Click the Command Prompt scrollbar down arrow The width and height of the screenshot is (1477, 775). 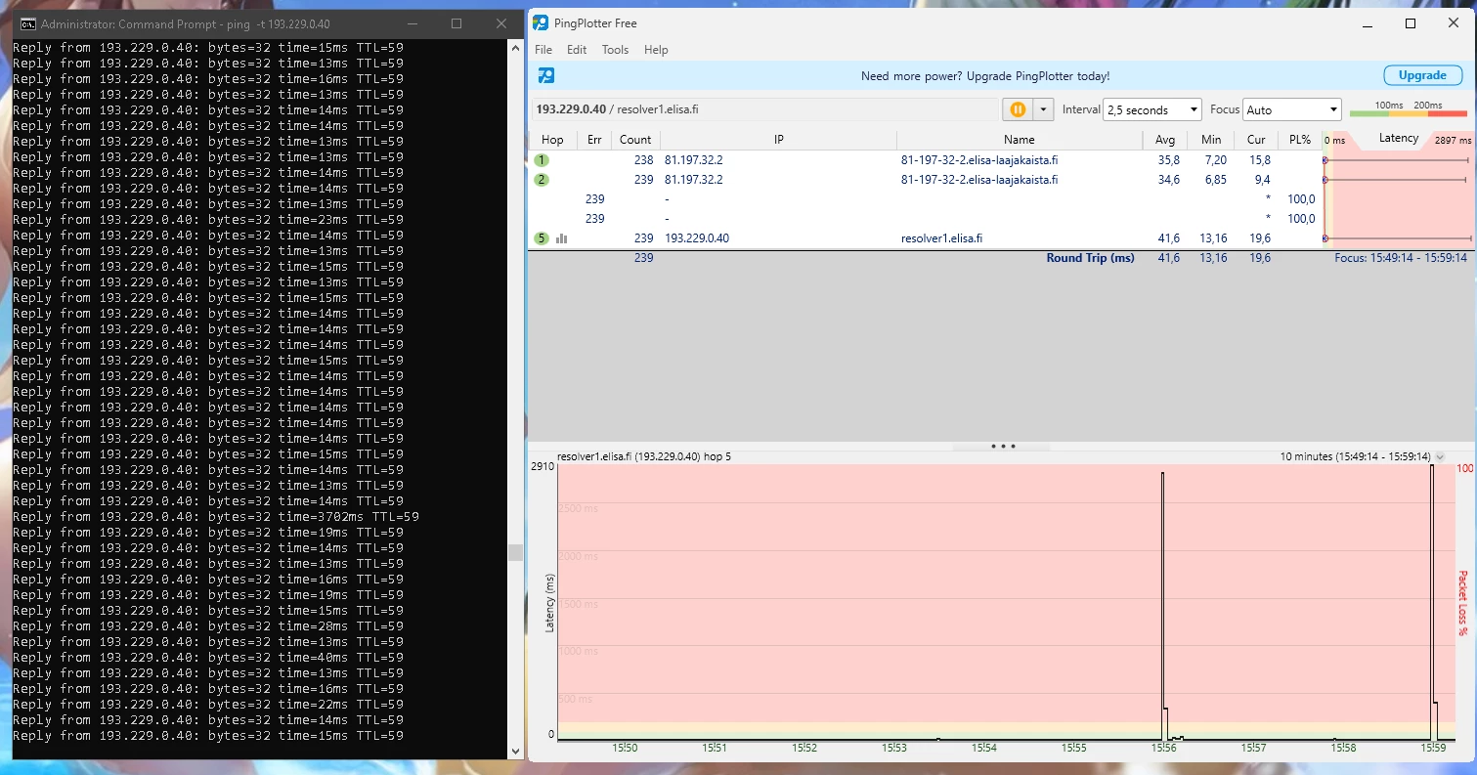515,751
